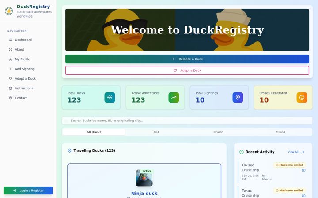Switch to the Mixed filter tab

[280, 132]
